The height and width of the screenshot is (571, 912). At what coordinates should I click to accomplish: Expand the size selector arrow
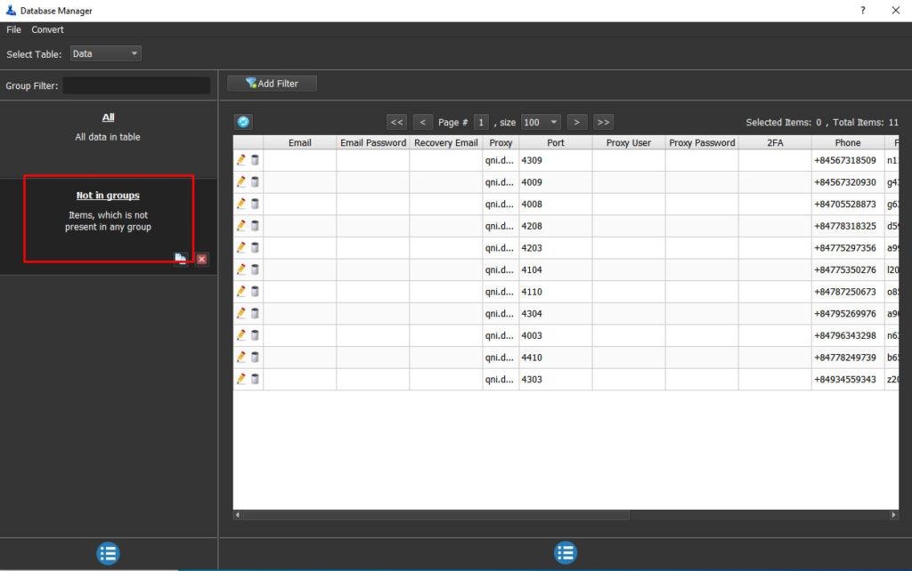click(555, 122)
